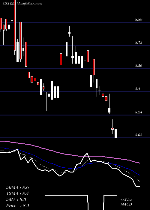Click the 5MA : 8.3 readout
Viewport: 150px width, 210px height.
[x=16, y=199]
